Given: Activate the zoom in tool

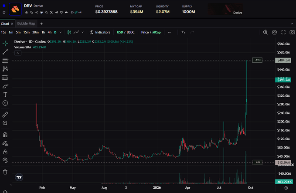Looking at the screenshot, I should coord(5,123).
